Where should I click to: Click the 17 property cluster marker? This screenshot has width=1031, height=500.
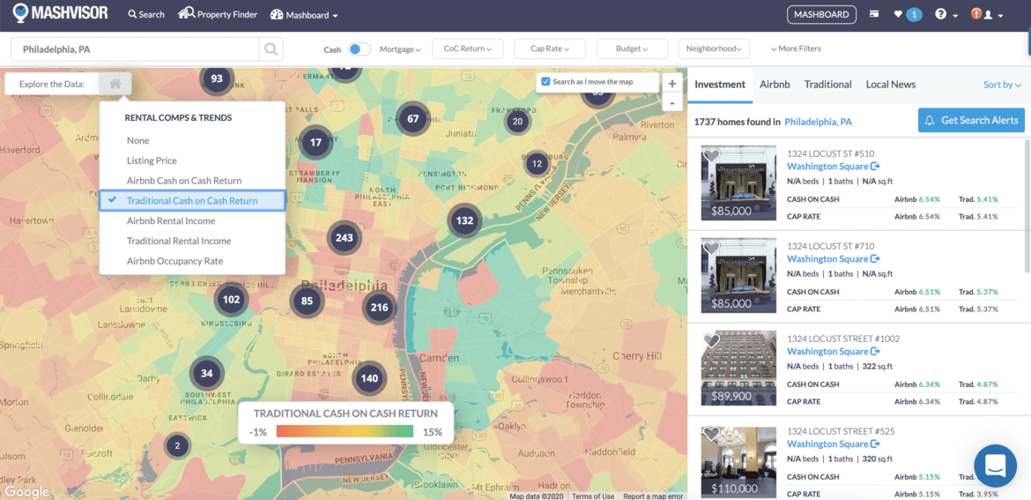(315, 142)
